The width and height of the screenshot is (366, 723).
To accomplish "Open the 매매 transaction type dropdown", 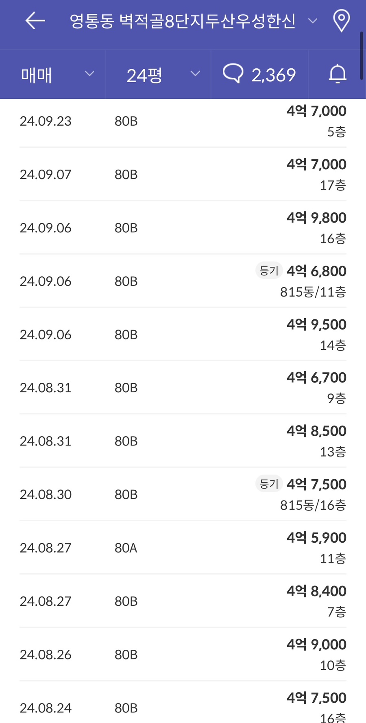I will [x=57, y=75].
